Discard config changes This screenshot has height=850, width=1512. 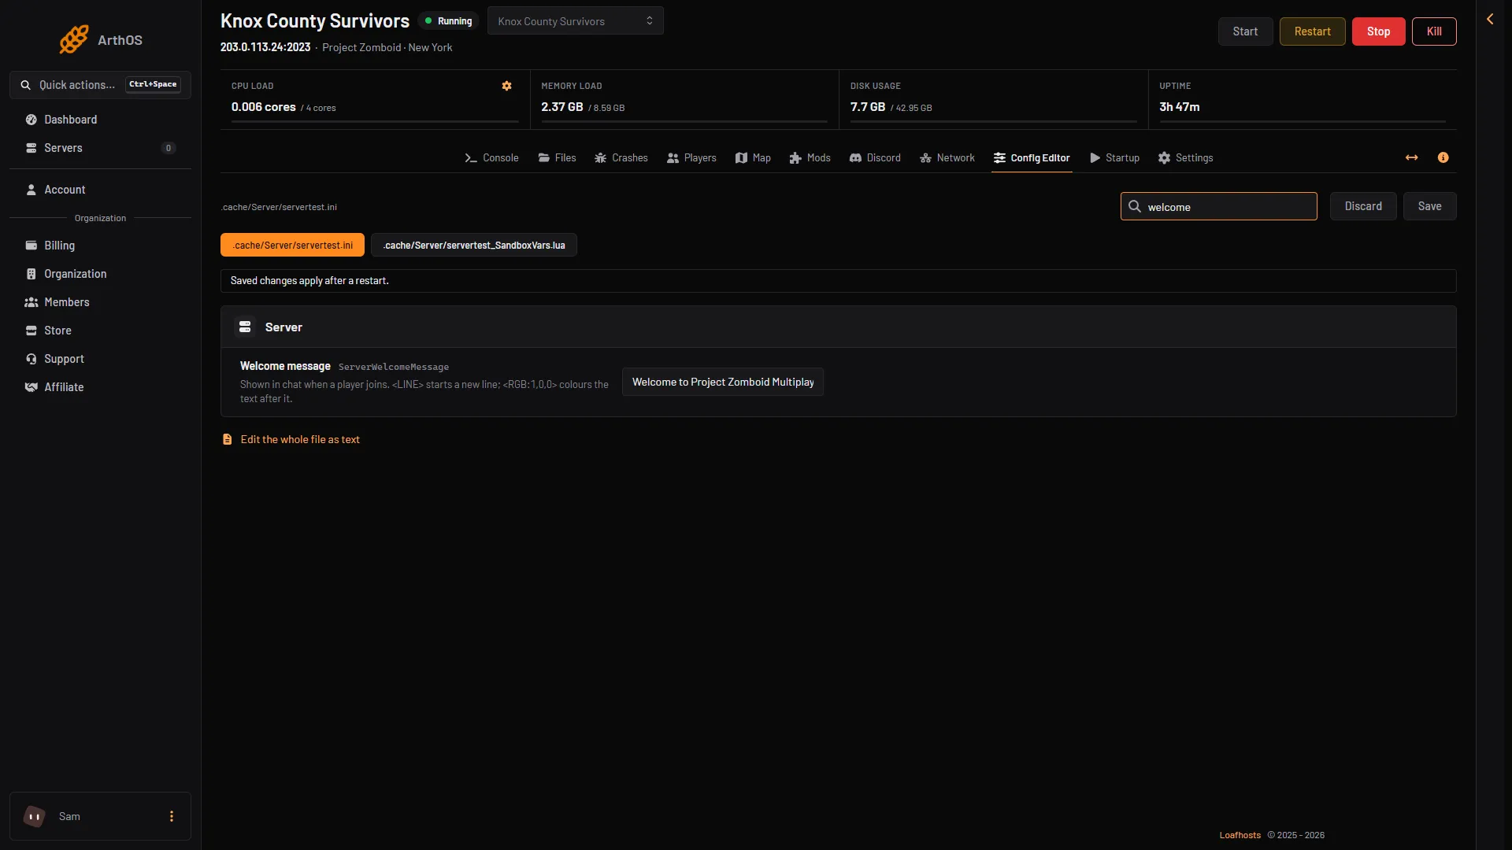coord(1363,206)
